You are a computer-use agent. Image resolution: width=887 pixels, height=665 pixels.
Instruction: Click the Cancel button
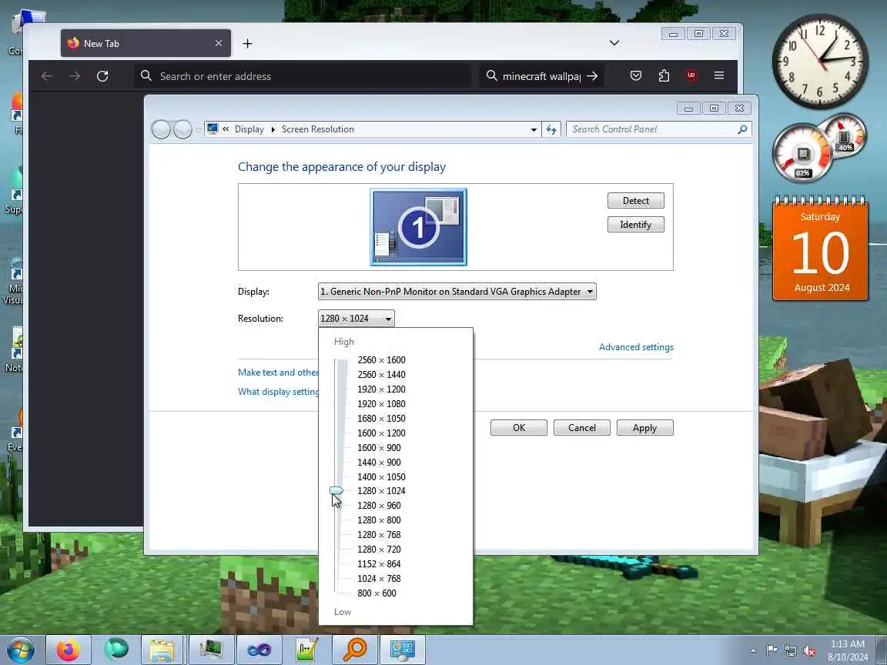tap(581, 427)
